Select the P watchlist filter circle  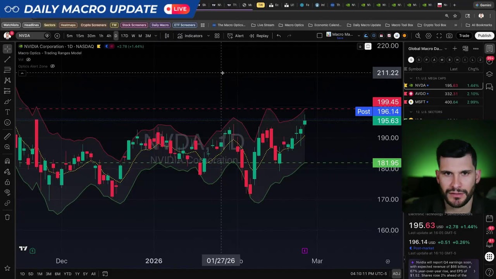426,60
